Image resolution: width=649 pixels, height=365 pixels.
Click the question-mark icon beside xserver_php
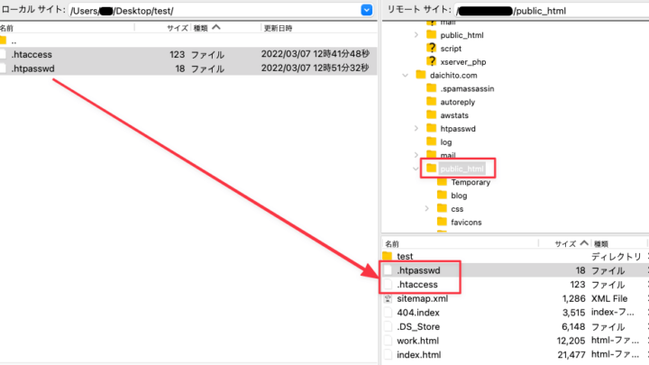point(431,61)
